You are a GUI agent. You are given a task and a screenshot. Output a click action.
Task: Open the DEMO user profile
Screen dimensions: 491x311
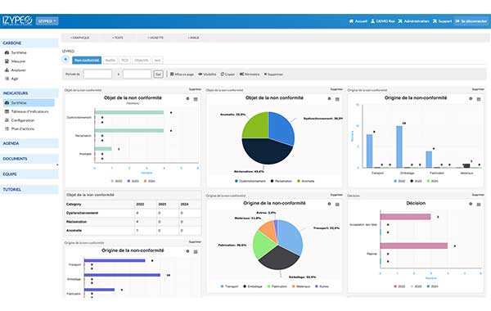coord(383,21)
